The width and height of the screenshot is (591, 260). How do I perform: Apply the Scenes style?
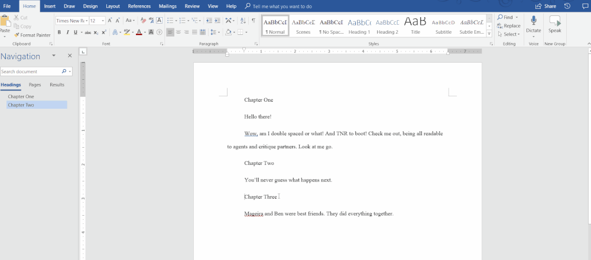(x=303, y=25)
